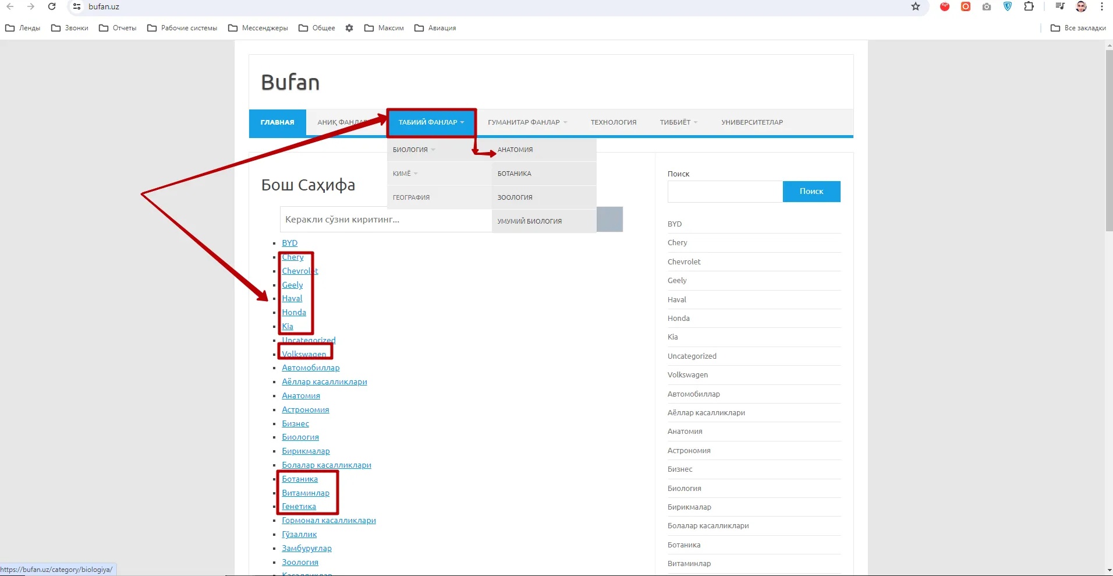
Task: Expand the Тиббиёт dropdown menu
Action: click(678, 122)
